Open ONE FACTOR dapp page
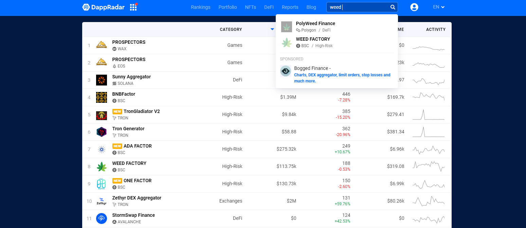Viewport: 526px width, 228px height. [x=138, y=180]
